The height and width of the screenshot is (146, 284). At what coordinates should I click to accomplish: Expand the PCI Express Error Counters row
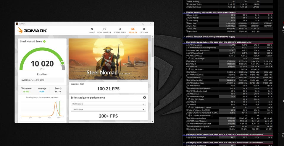click(187, 116)
